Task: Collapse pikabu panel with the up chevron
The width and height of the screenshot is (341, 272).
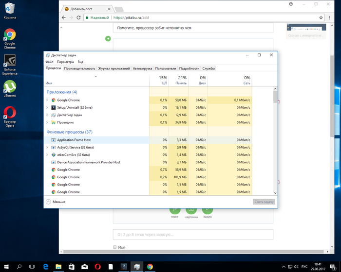Action: pyautogui.click(x=61, y=28)
